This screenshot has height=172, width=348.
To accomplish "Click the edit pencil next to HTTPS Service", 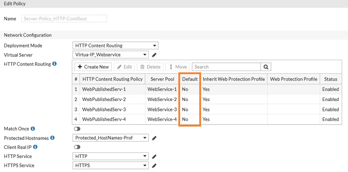I will click(x=154, y=166).
